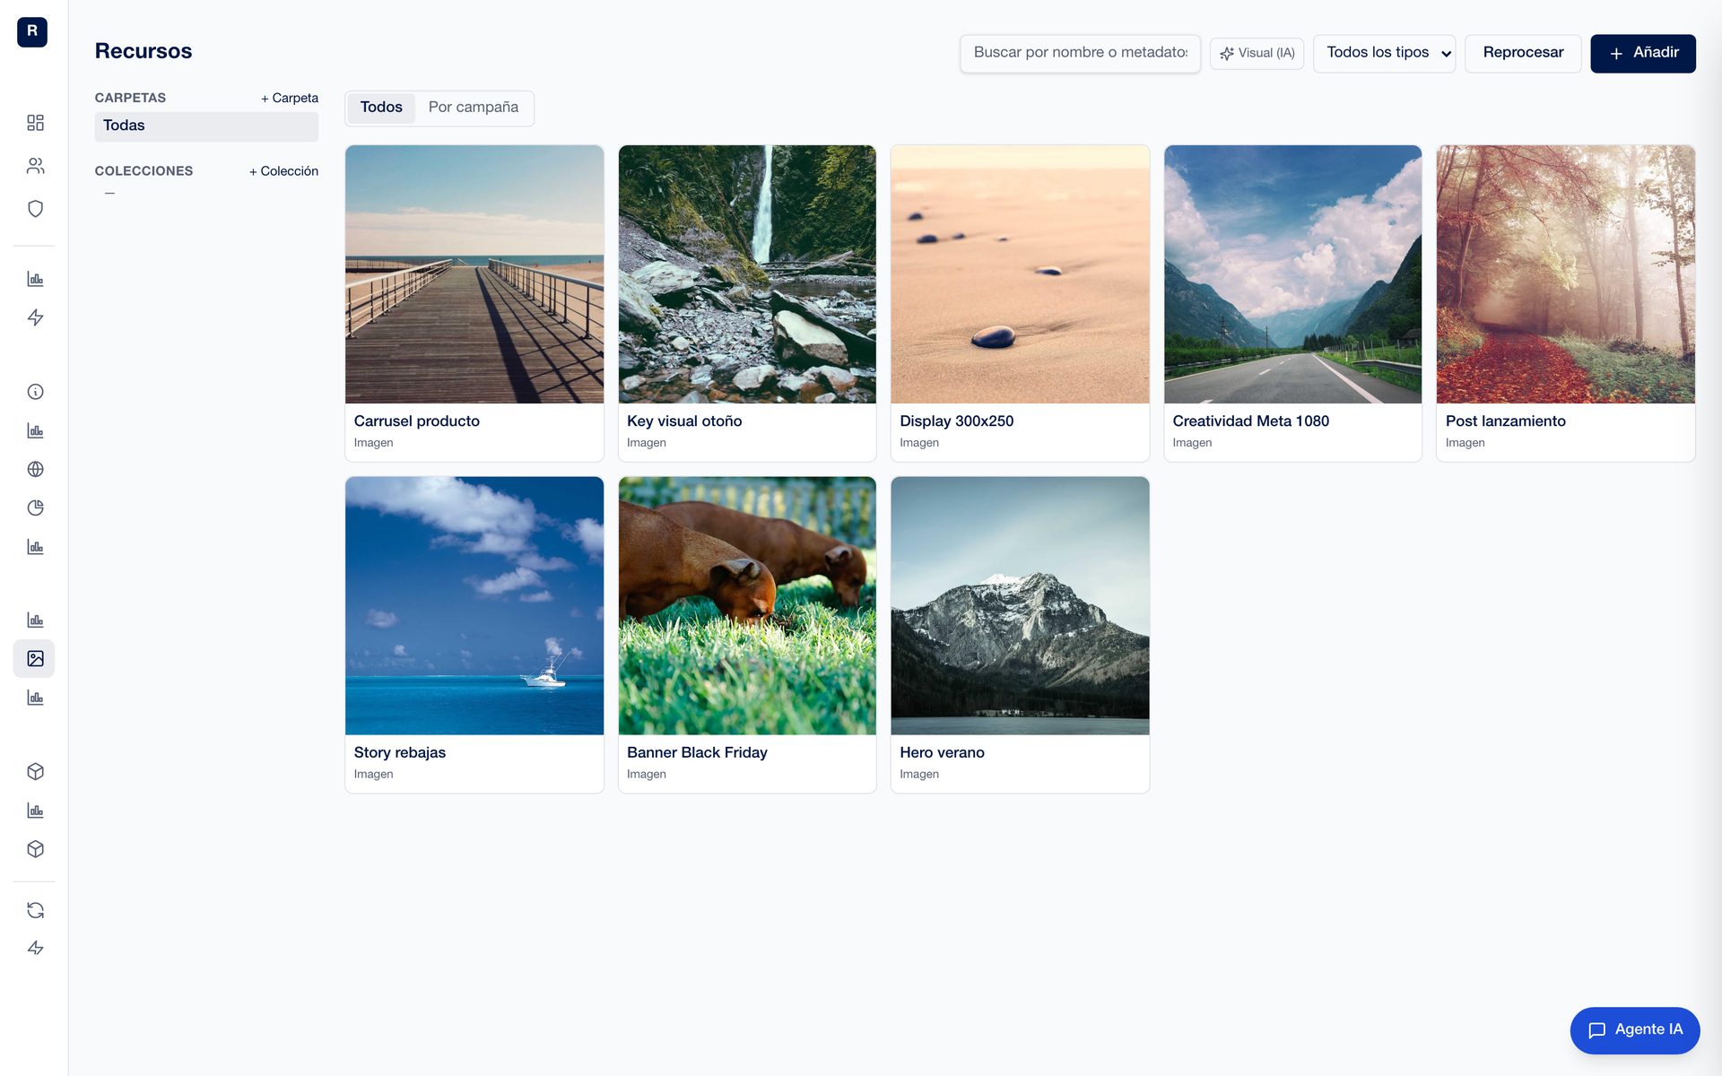
Task: Focus the Buscar por nombre search field
Action: (1080, 53)
